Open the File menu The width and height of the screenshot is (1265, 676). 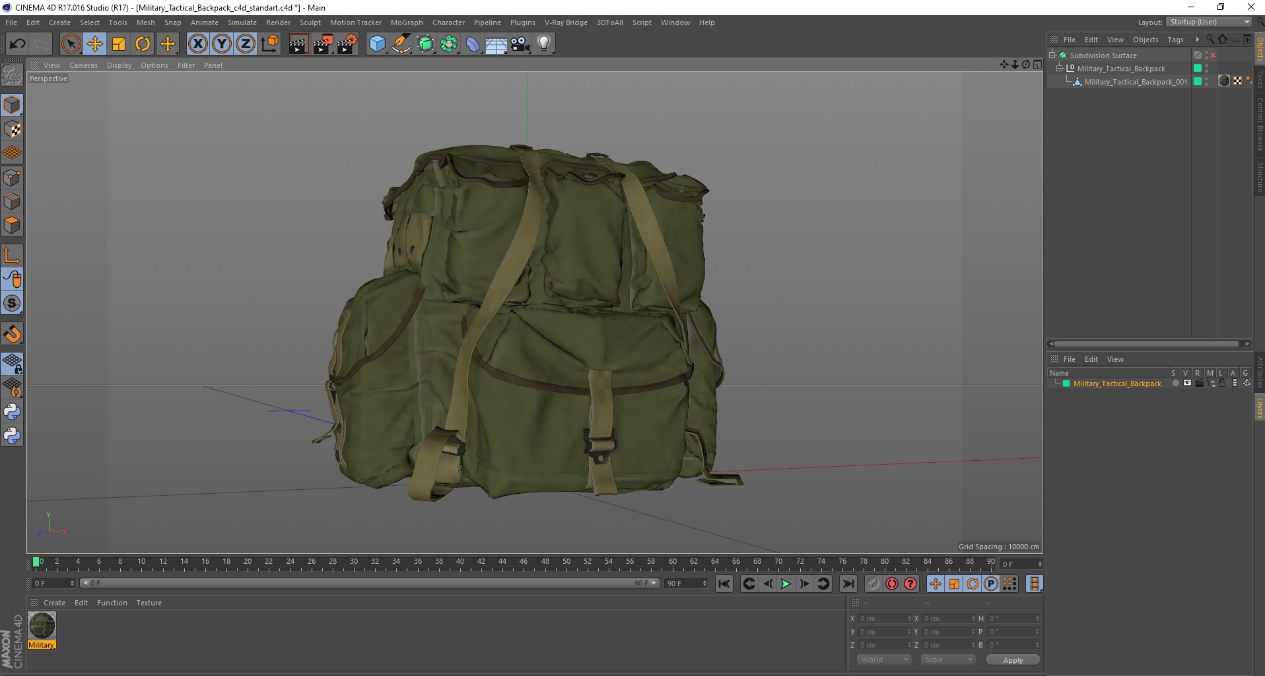[11, 22]
